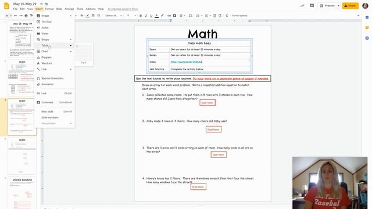Click the print icon in the toolbar
372x209 pixels.
[x=26, y=16]
